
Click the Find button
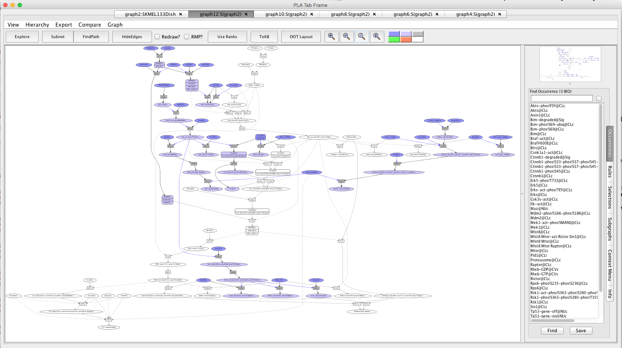click(552, 331)
